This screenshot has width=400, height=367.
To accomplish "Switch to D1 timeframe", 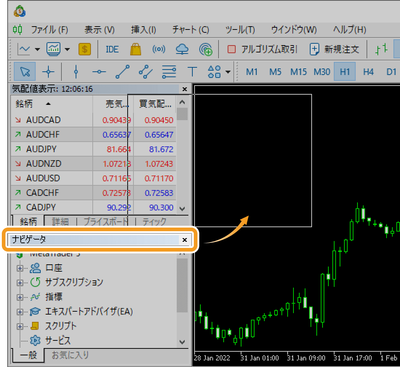I will 391,72.
